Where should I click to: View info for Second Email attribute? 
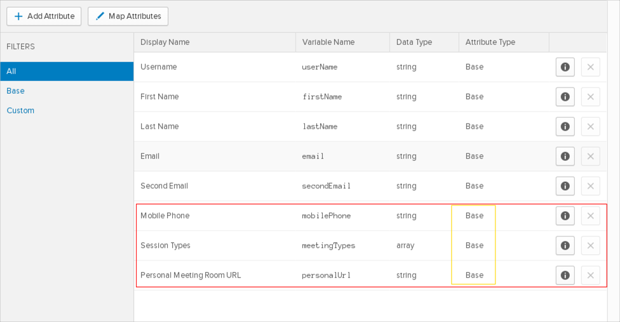point(565,186)
